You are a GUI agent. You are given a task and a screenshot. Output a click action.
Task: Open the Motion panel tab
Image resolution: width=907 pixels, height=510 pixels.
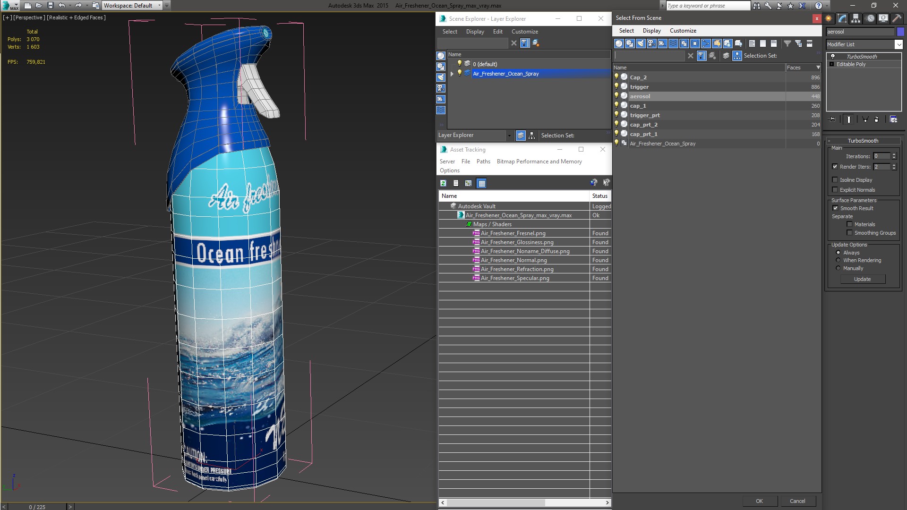pyautogui.click(x=870, y=18)
